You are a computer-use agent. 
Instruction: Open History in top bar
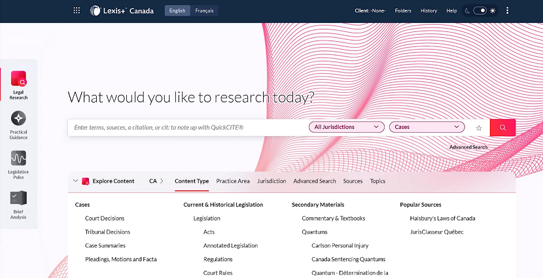click(429, 10)
